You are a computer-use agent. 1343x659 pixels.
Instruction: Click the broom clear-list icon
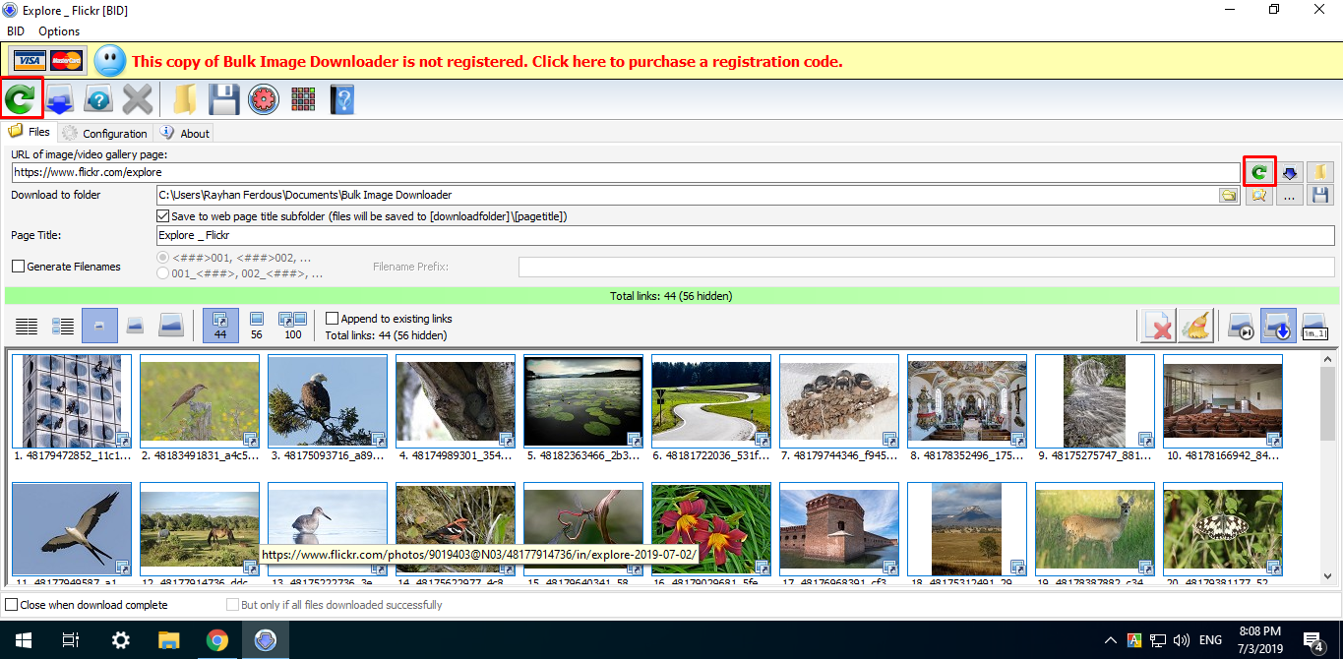click(1195, 326)
